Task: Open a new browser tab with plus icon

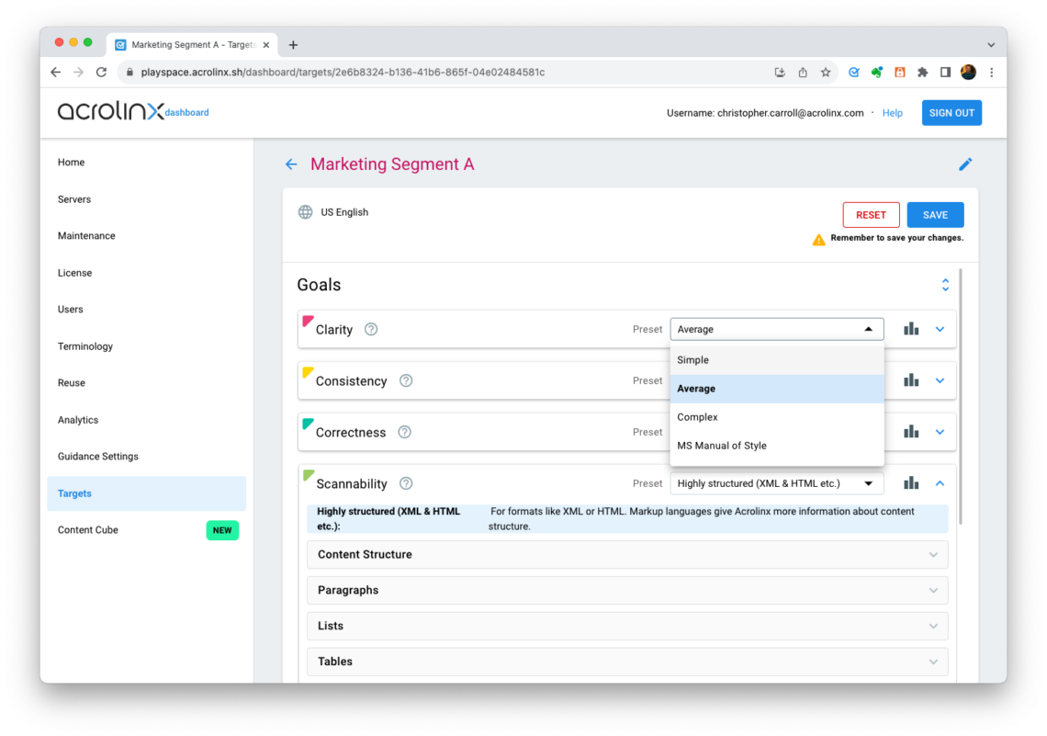Action: [x=293, y=45]
